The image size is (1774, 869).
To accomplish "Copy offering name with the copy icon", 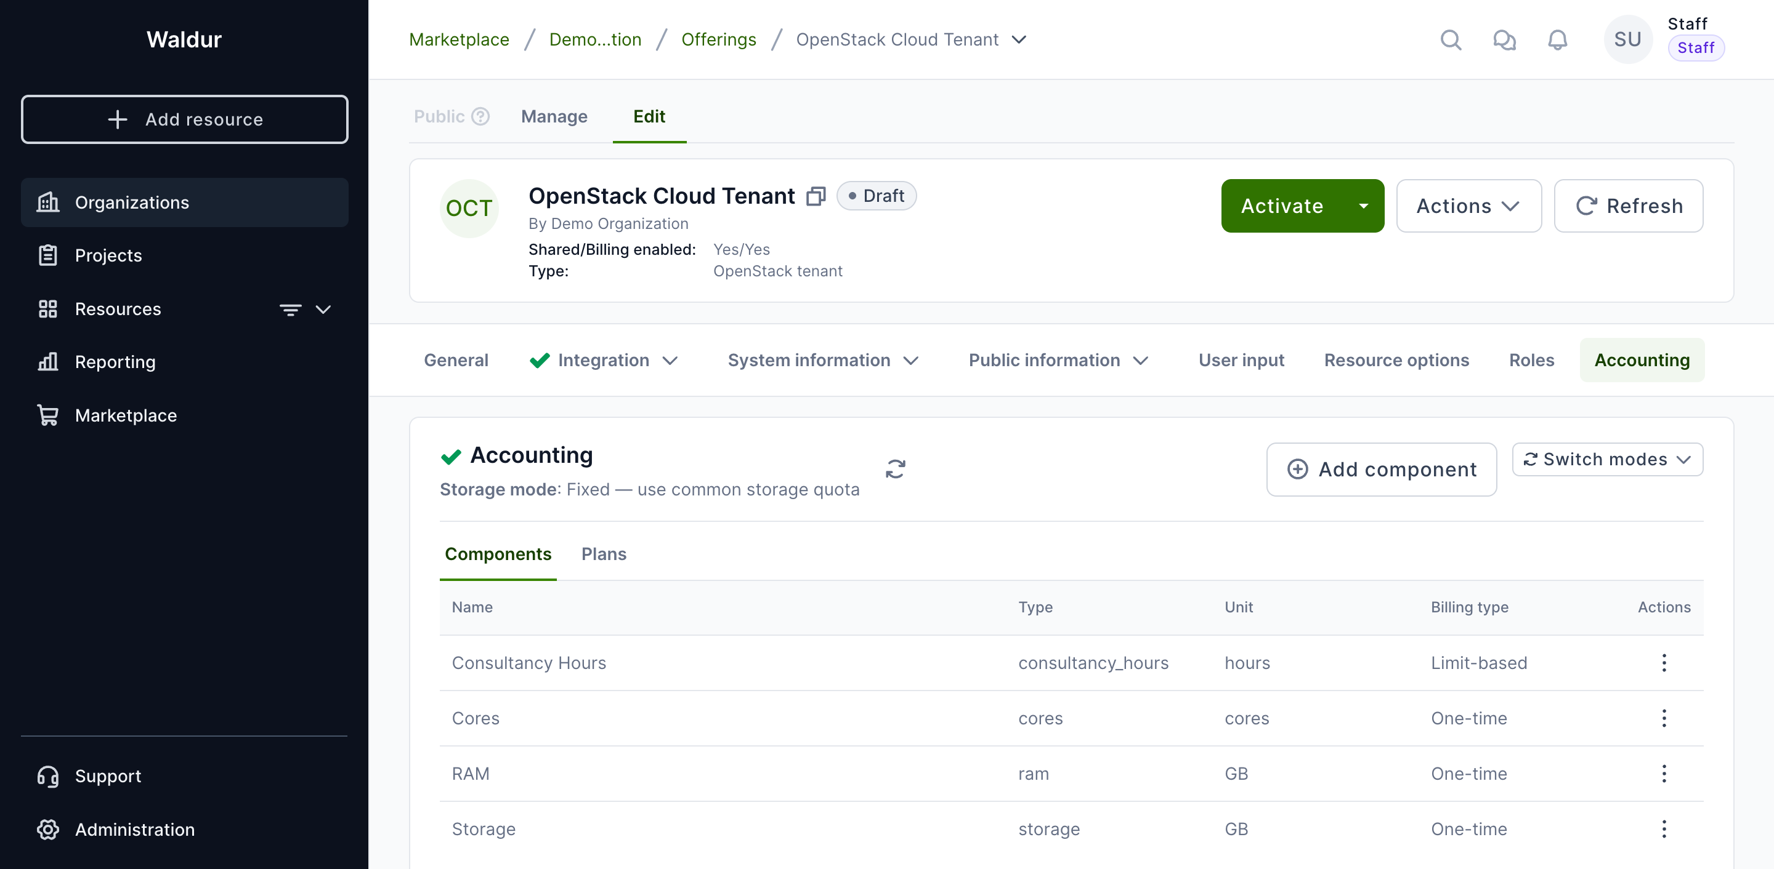I will coord(816,197).
